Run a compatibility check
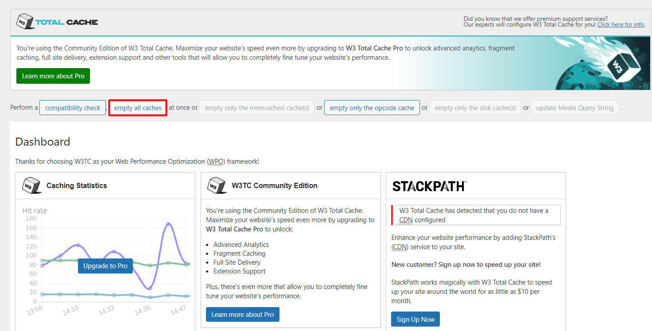Screen dimensions: 652x331 pyautogui.click(x=72, y=108)
